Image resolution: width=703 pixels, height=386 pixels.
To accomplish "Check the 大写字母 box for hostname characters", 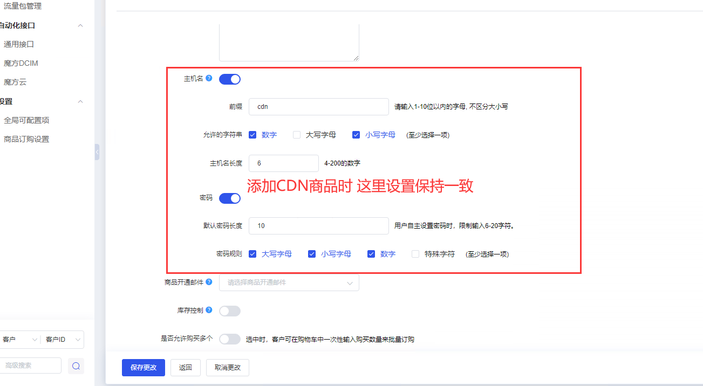I will point(297,135).
